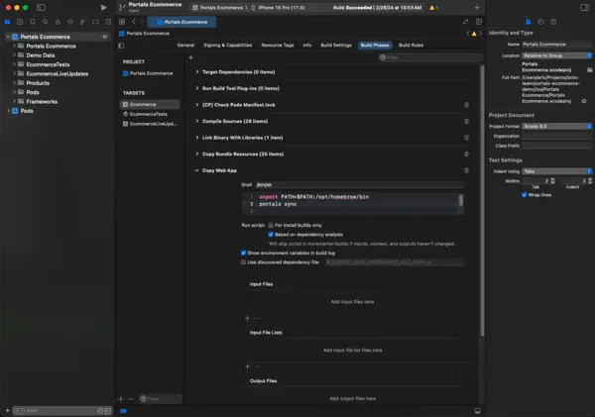Delete the Compile Sources phase via trash
The height and width of the screenshot is (417, 595).
coord(466,122)
